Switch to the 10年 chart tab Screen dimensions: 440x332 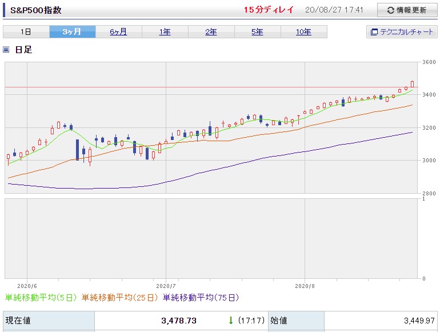tap(304, 31)
